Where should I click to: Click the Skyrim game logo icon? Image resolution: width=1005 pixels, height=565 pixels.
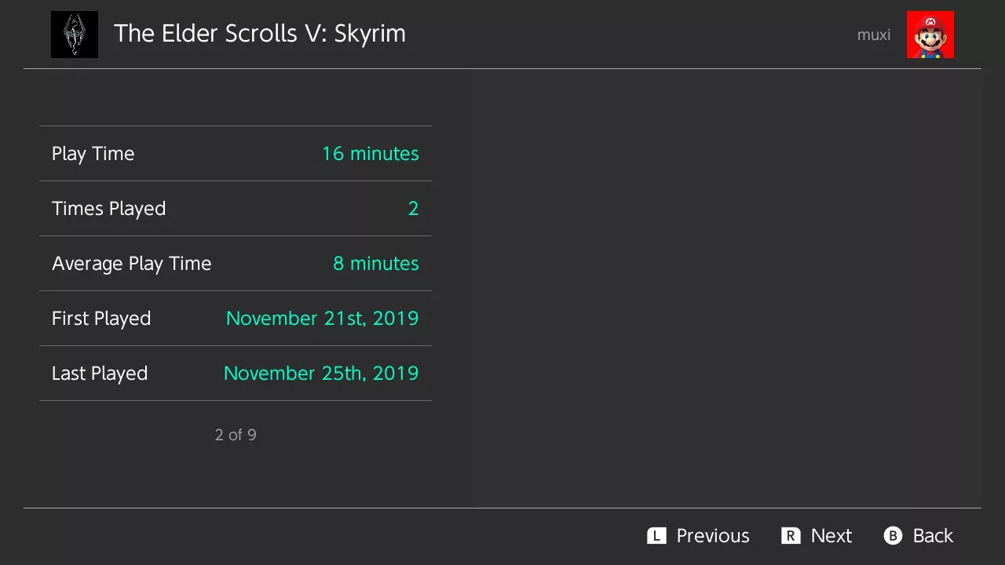click(x=75, y=35)
